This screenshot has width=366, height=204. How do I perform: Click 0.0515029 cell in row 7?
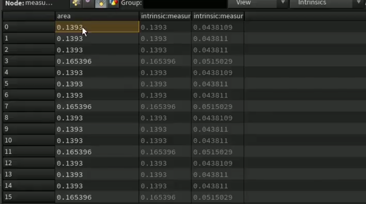tap(218, 107)
